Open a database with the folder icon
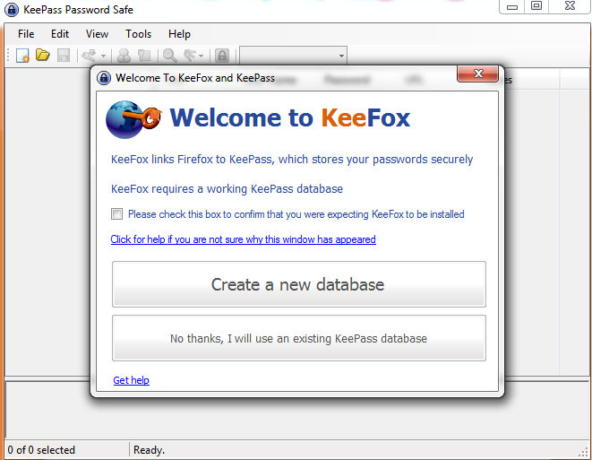The width and height of the screenshot is (592, 460). click(x=43, y=56)
